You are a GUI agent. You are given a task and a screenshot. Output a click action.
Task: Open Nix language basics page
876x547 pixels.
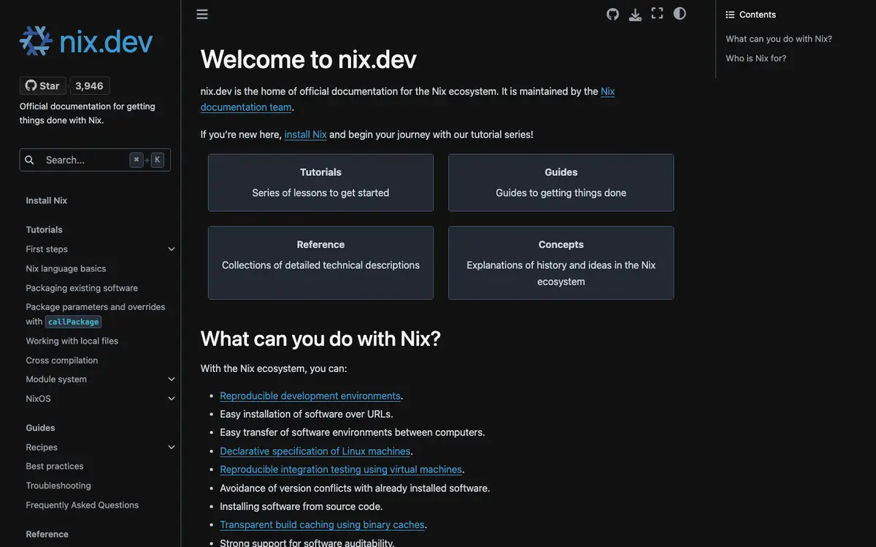(x=66, y=268)
